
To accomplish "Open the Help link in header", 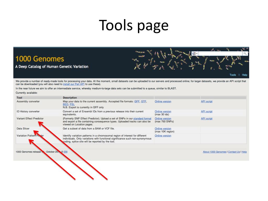I will pos(244,75).
